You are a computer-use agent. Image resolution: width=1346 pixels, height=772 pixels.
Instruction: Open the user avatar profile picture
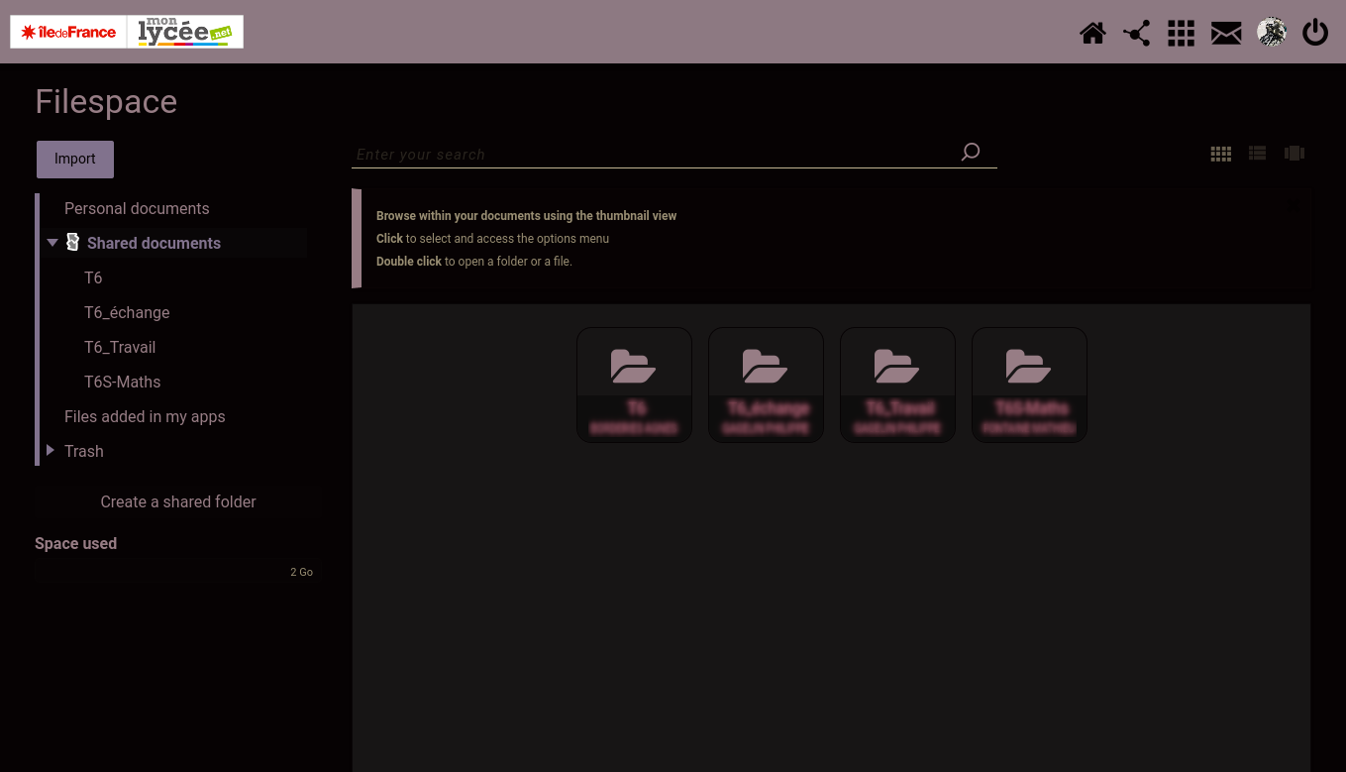coord(1272,32)
